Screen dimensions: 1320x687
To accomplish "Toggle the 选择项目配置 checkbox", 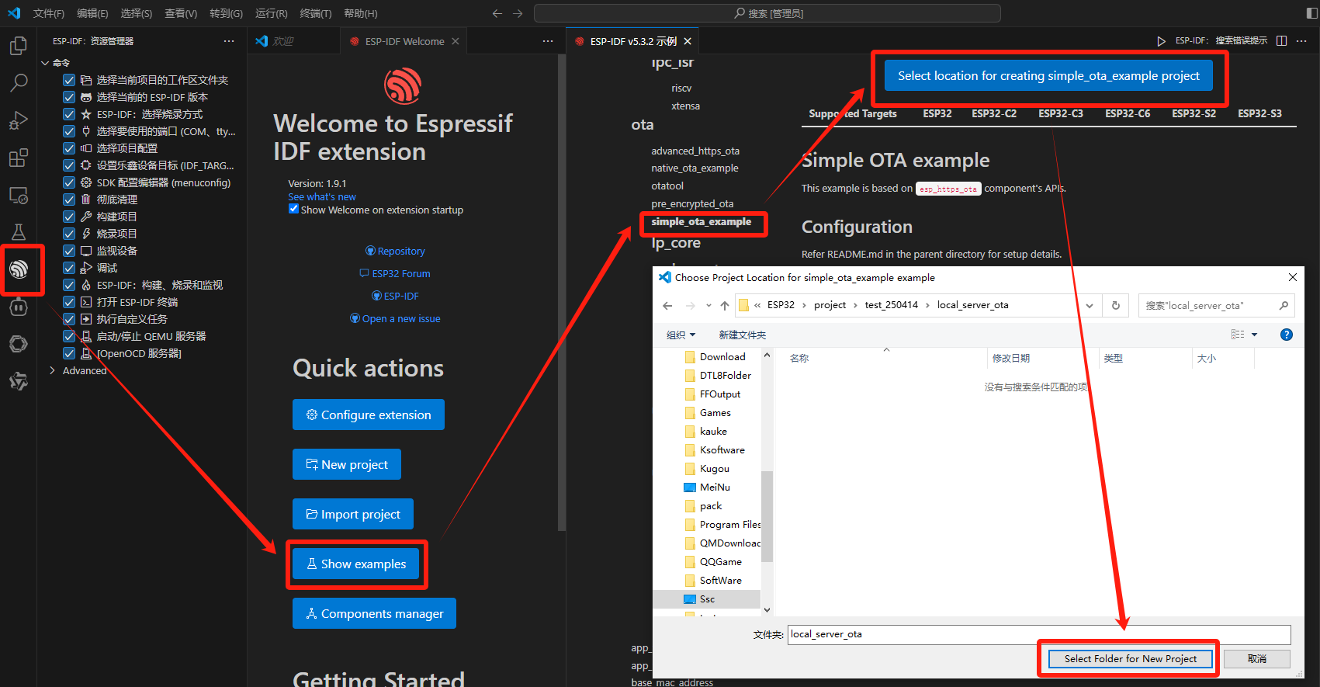I will [69, 148].
